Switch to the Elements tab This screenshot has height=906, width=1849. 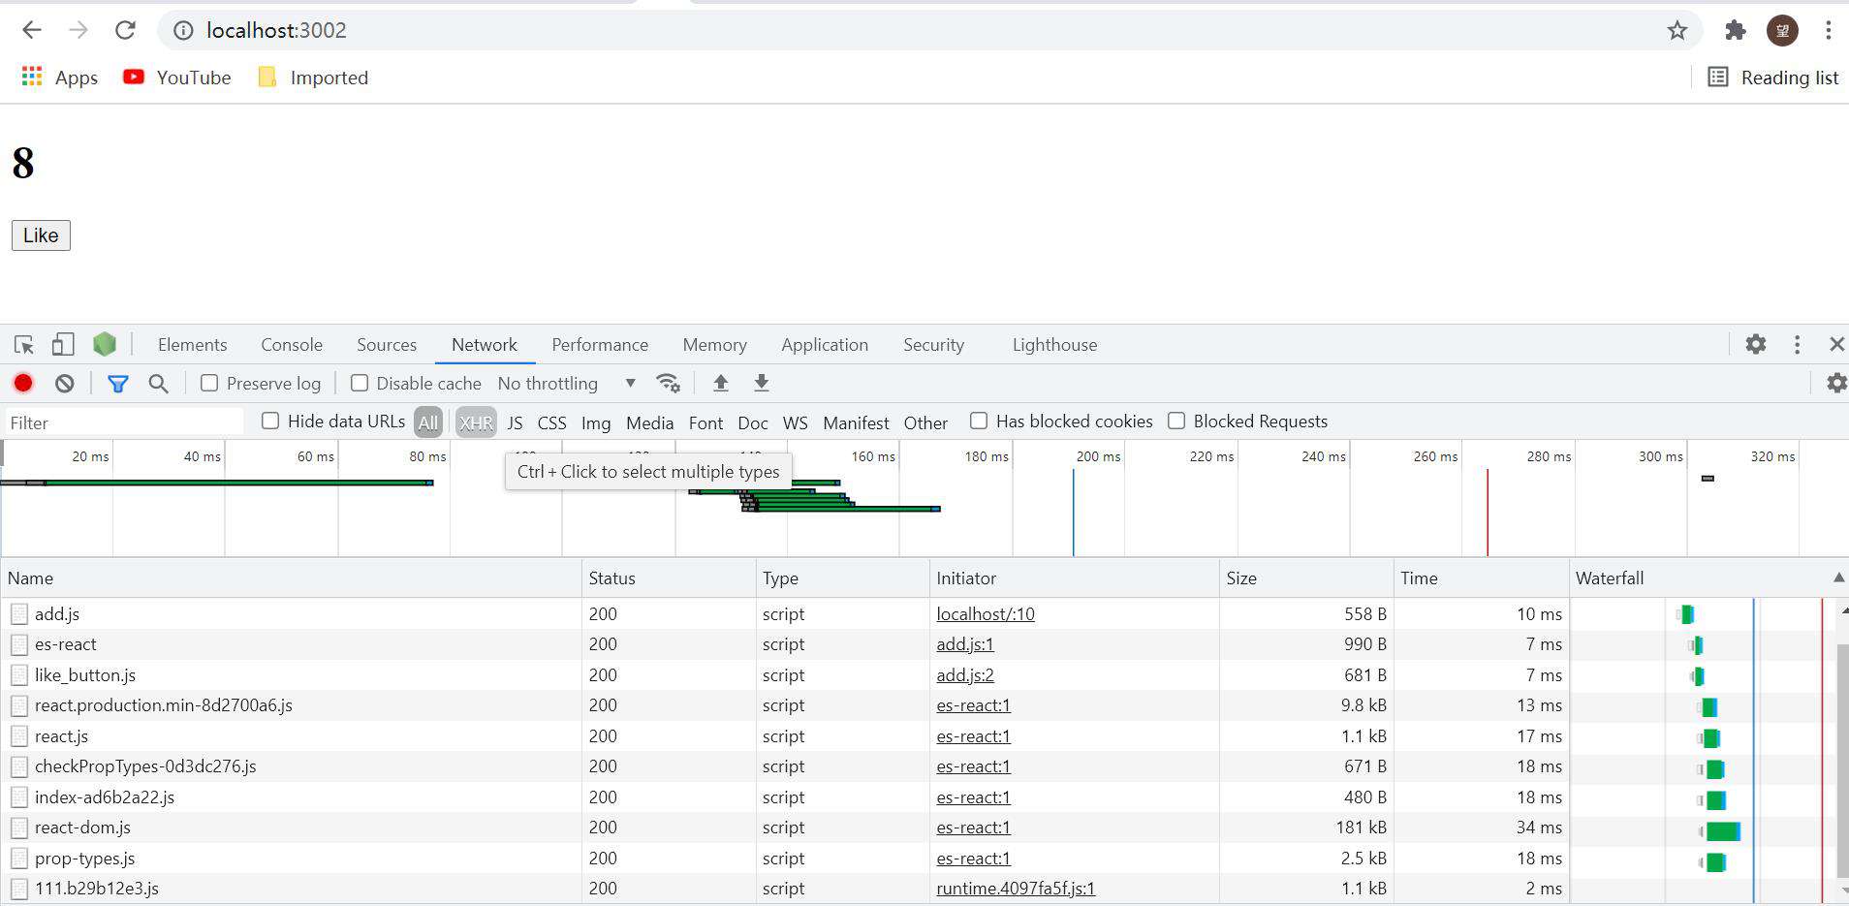point(192,345)
